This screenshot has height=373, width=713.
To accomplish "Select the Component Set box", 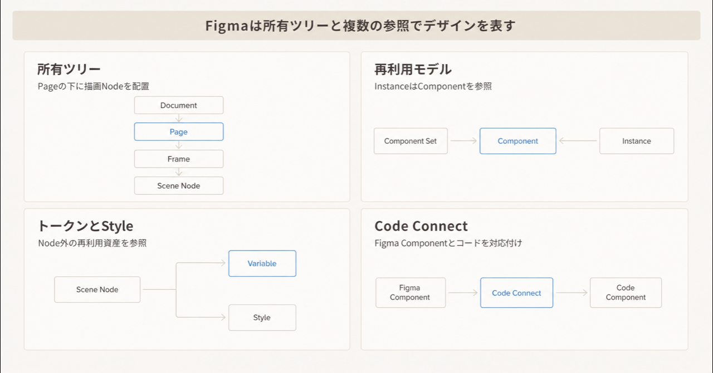I will (411, 141).
